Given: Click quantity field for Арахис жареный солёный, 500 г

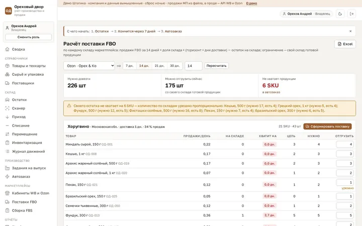Looking at the screenshot, I should click(x=345, y=163).
